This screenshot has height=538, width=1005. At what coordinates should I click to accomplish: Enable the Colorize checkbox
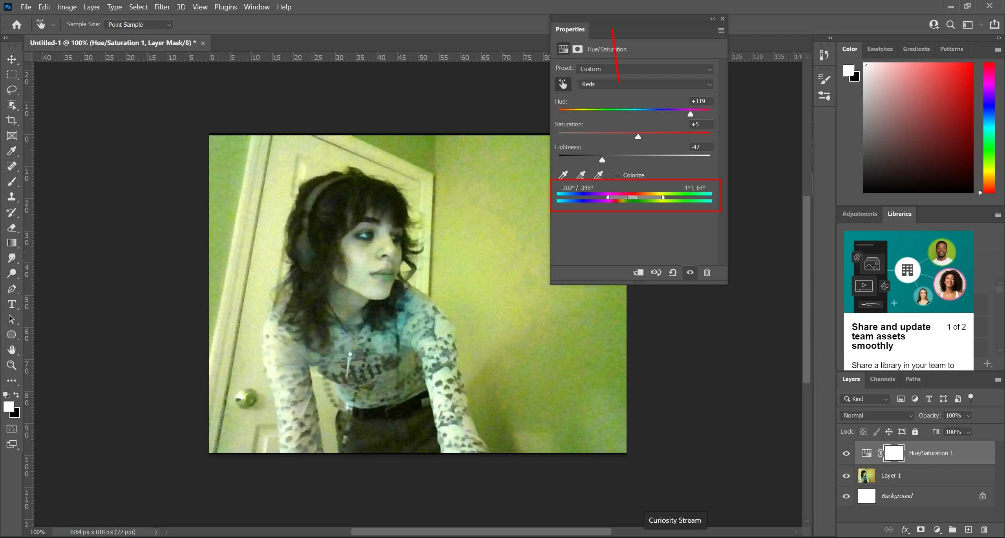click(x=618, y=175)
